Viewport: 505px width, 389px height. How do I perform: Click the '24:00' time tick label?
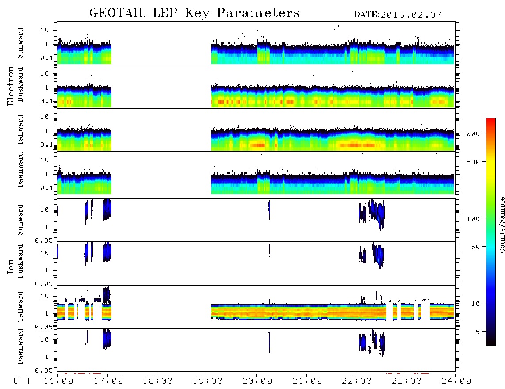click(x=456, y=381)
